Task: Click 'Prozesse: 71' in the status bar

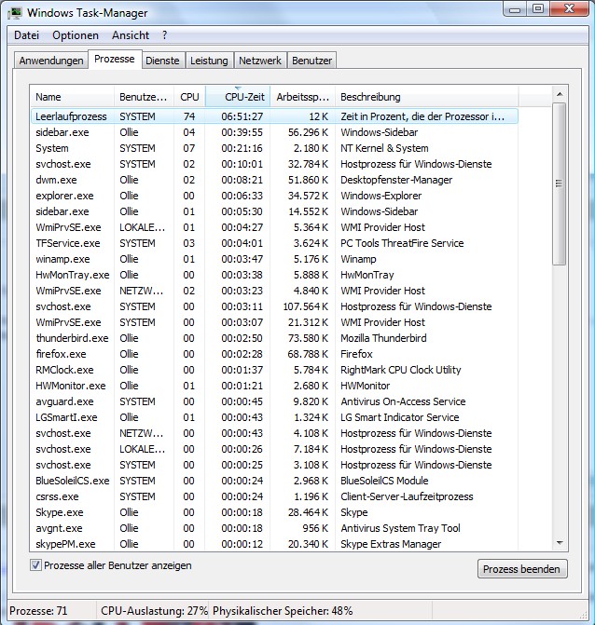Action: tap(38, 611)
